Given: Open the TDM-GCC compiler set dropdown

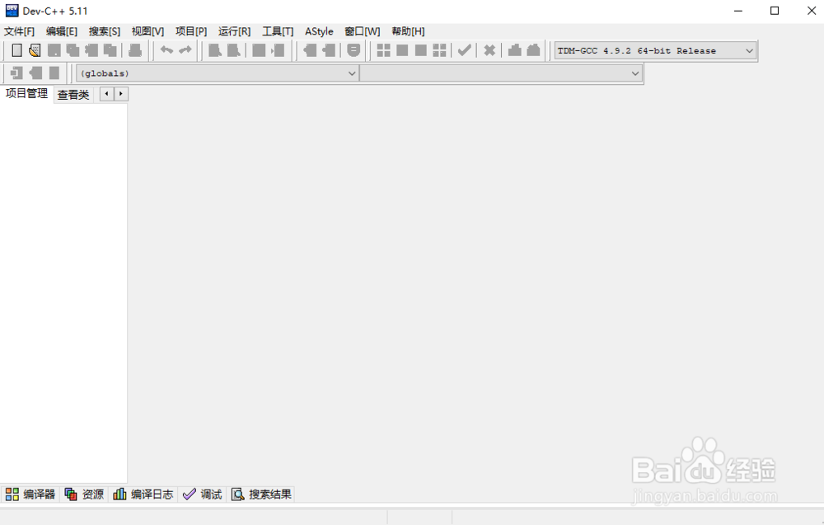Looking at the screenshot, I should [655, 51].
